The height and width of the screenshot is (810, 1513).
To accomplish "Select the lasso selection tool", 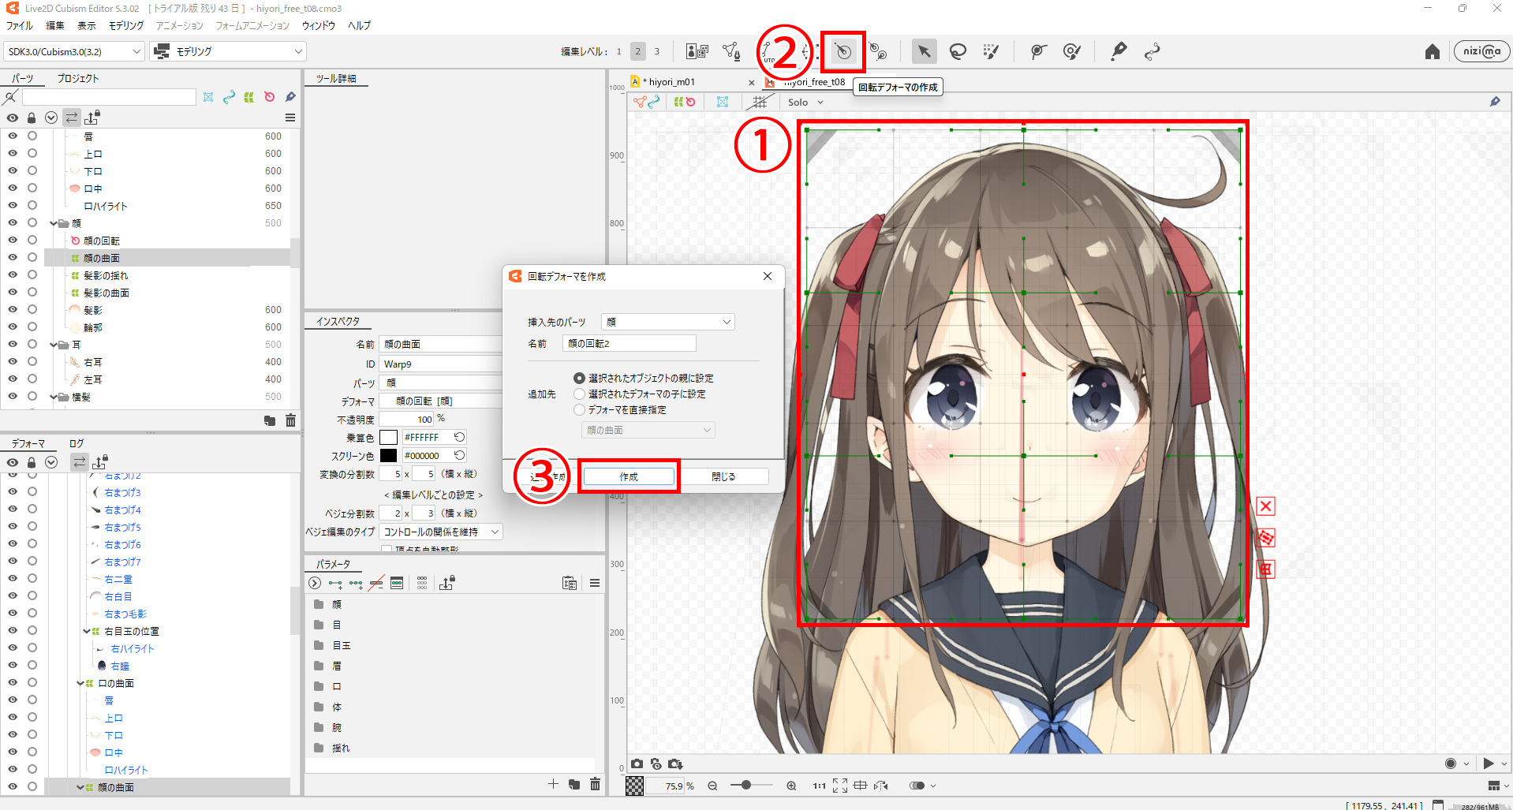I will point(958,52).
